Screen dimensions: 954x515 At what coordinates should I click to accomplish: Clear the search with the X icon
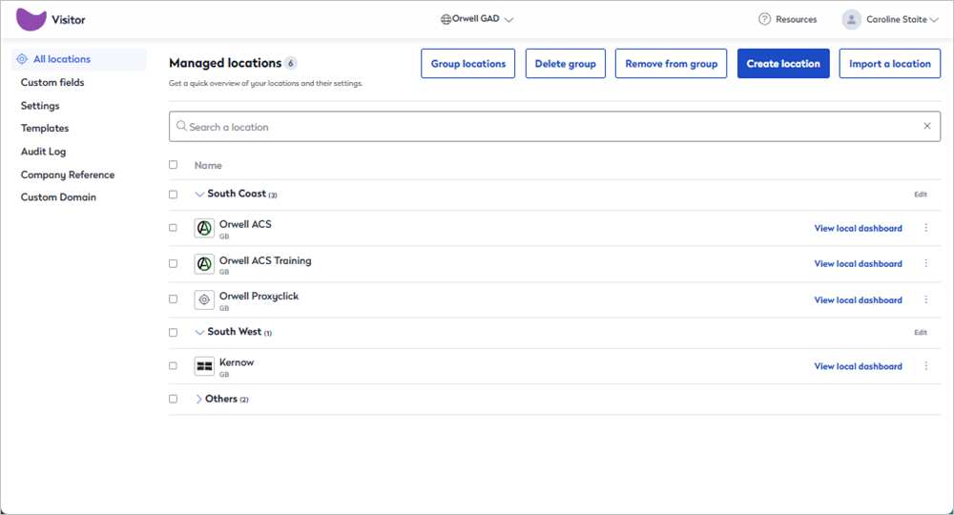[927, 126]
